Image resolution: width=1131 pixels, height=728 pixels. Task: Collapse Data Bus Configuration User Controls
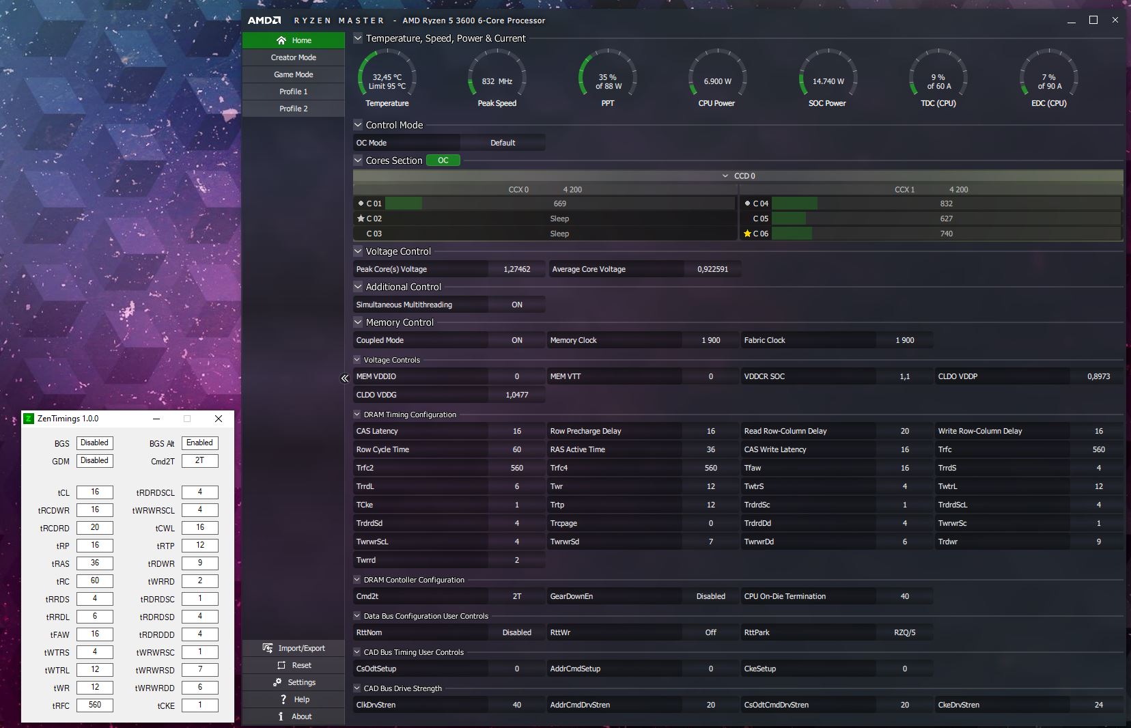tap(357, 616)
